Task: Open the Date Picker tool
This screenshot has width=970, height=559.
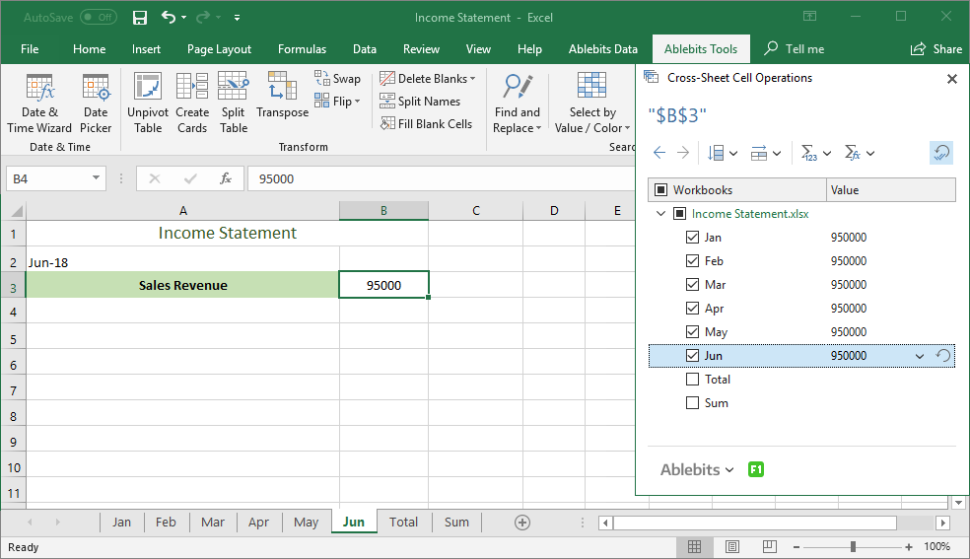Action: point(96,104)
